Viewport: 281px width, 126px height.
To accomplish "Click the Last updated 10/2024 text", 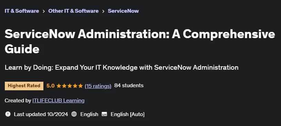I will click(x=41, y=114).
